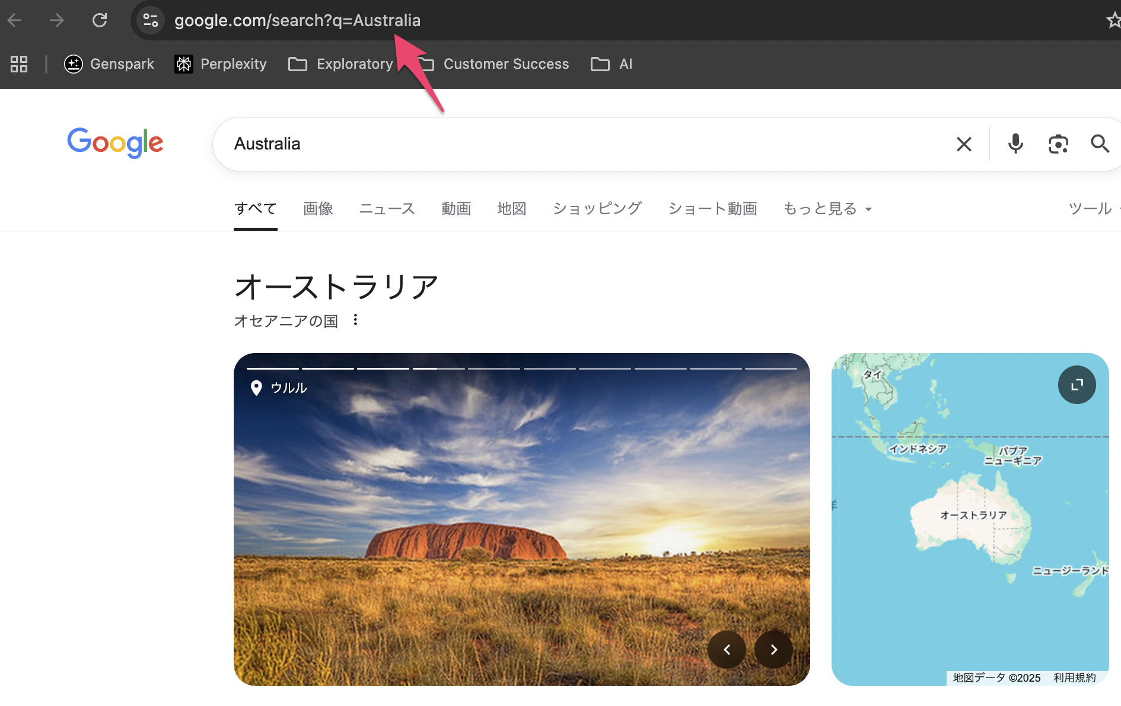Start voice search with microphone icon
The width and height of the screenshot is (1121, 706).
pyautogui.click(x=1015, y=144)
